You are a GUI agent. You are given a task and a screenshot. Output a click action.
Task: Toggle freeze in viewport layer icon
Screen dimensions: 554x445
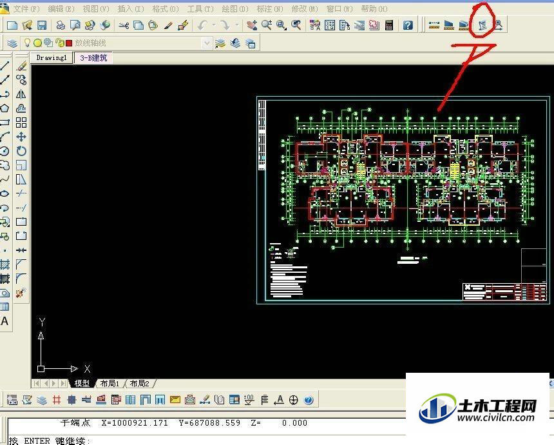[x=48, y=43]
